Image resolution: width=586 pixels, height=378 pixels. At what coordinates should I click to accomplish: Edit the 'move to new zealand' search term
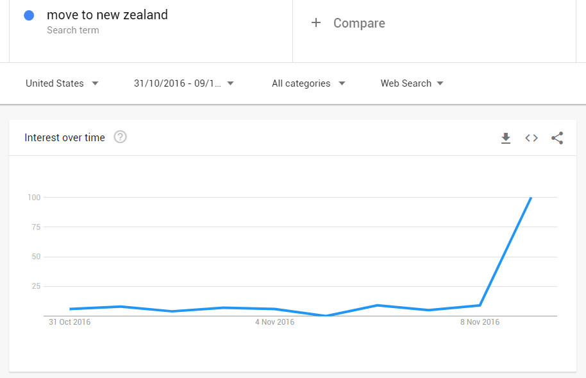click(x=107, y=15)
